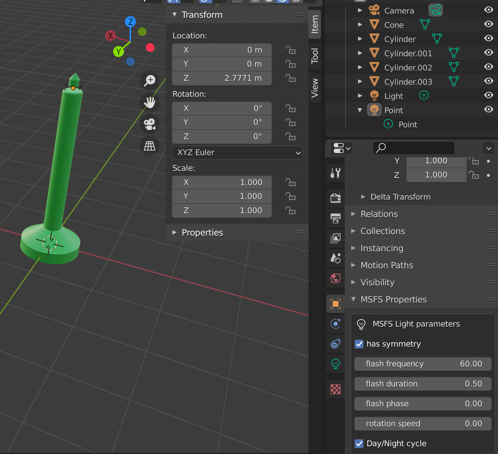Screen dimensions: 498x454
Task: Click the Z axis on navigation gizmo
Action: point(130,22)
